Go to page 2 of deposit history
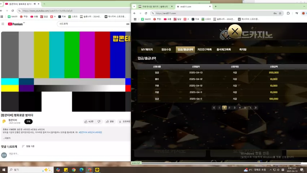307x173 pixels. click(x=229, y=108)
